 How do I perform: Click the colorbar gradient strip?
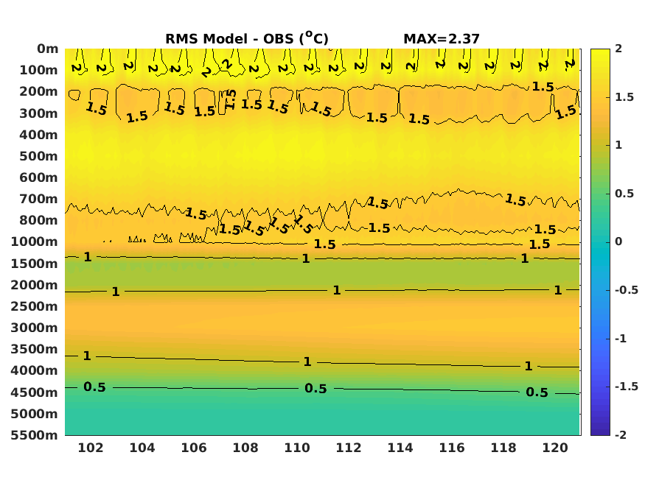pyautogui.click(x=600, y=242)
